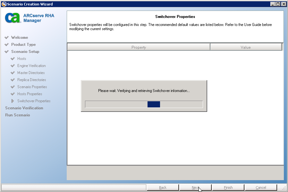
Task: Click the Property column header
Action: [139, 47]
